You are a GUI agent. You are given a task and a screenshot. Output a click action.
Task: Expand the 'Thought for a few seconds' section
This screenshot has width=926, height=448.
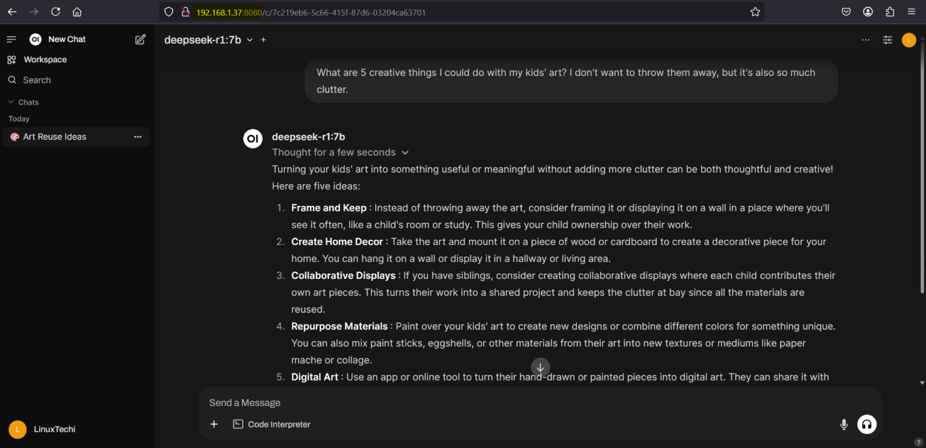341,152
